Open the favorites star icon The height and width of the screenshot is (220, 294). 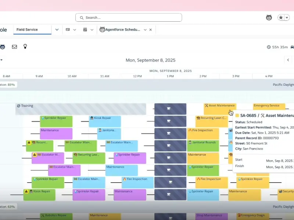[x=281, y=18]
